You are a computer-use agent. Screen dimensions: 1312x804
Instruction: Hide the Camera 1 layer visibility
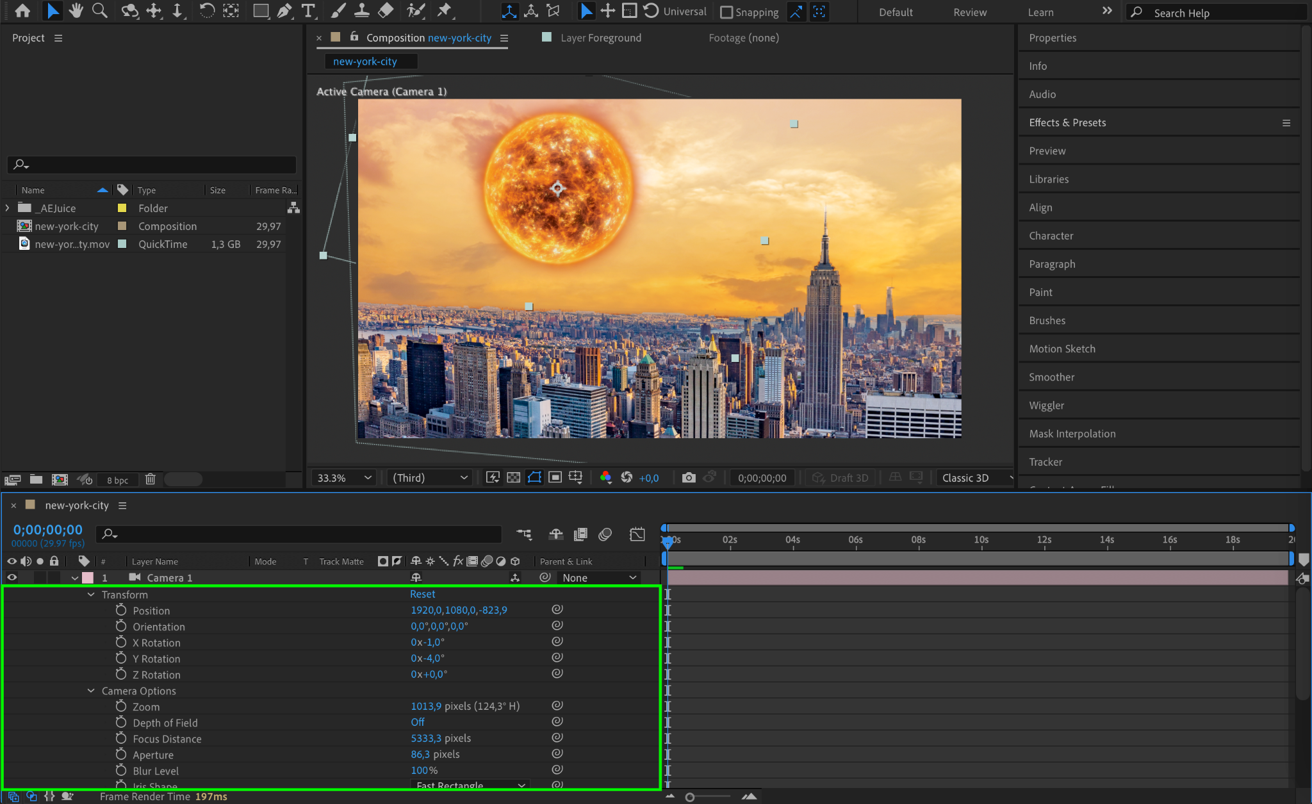(12, 578)
